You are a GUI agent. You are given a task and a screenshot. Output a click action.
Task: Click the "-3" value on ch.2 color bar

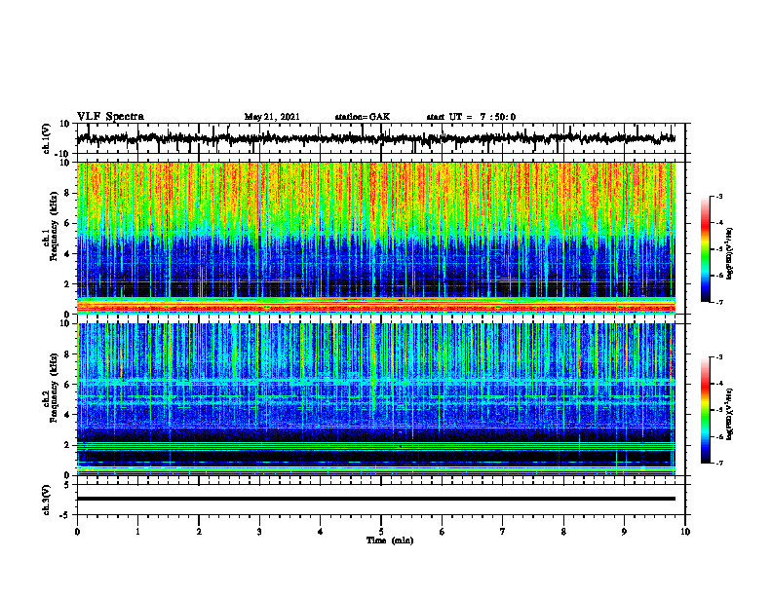(x=719, y=357)
